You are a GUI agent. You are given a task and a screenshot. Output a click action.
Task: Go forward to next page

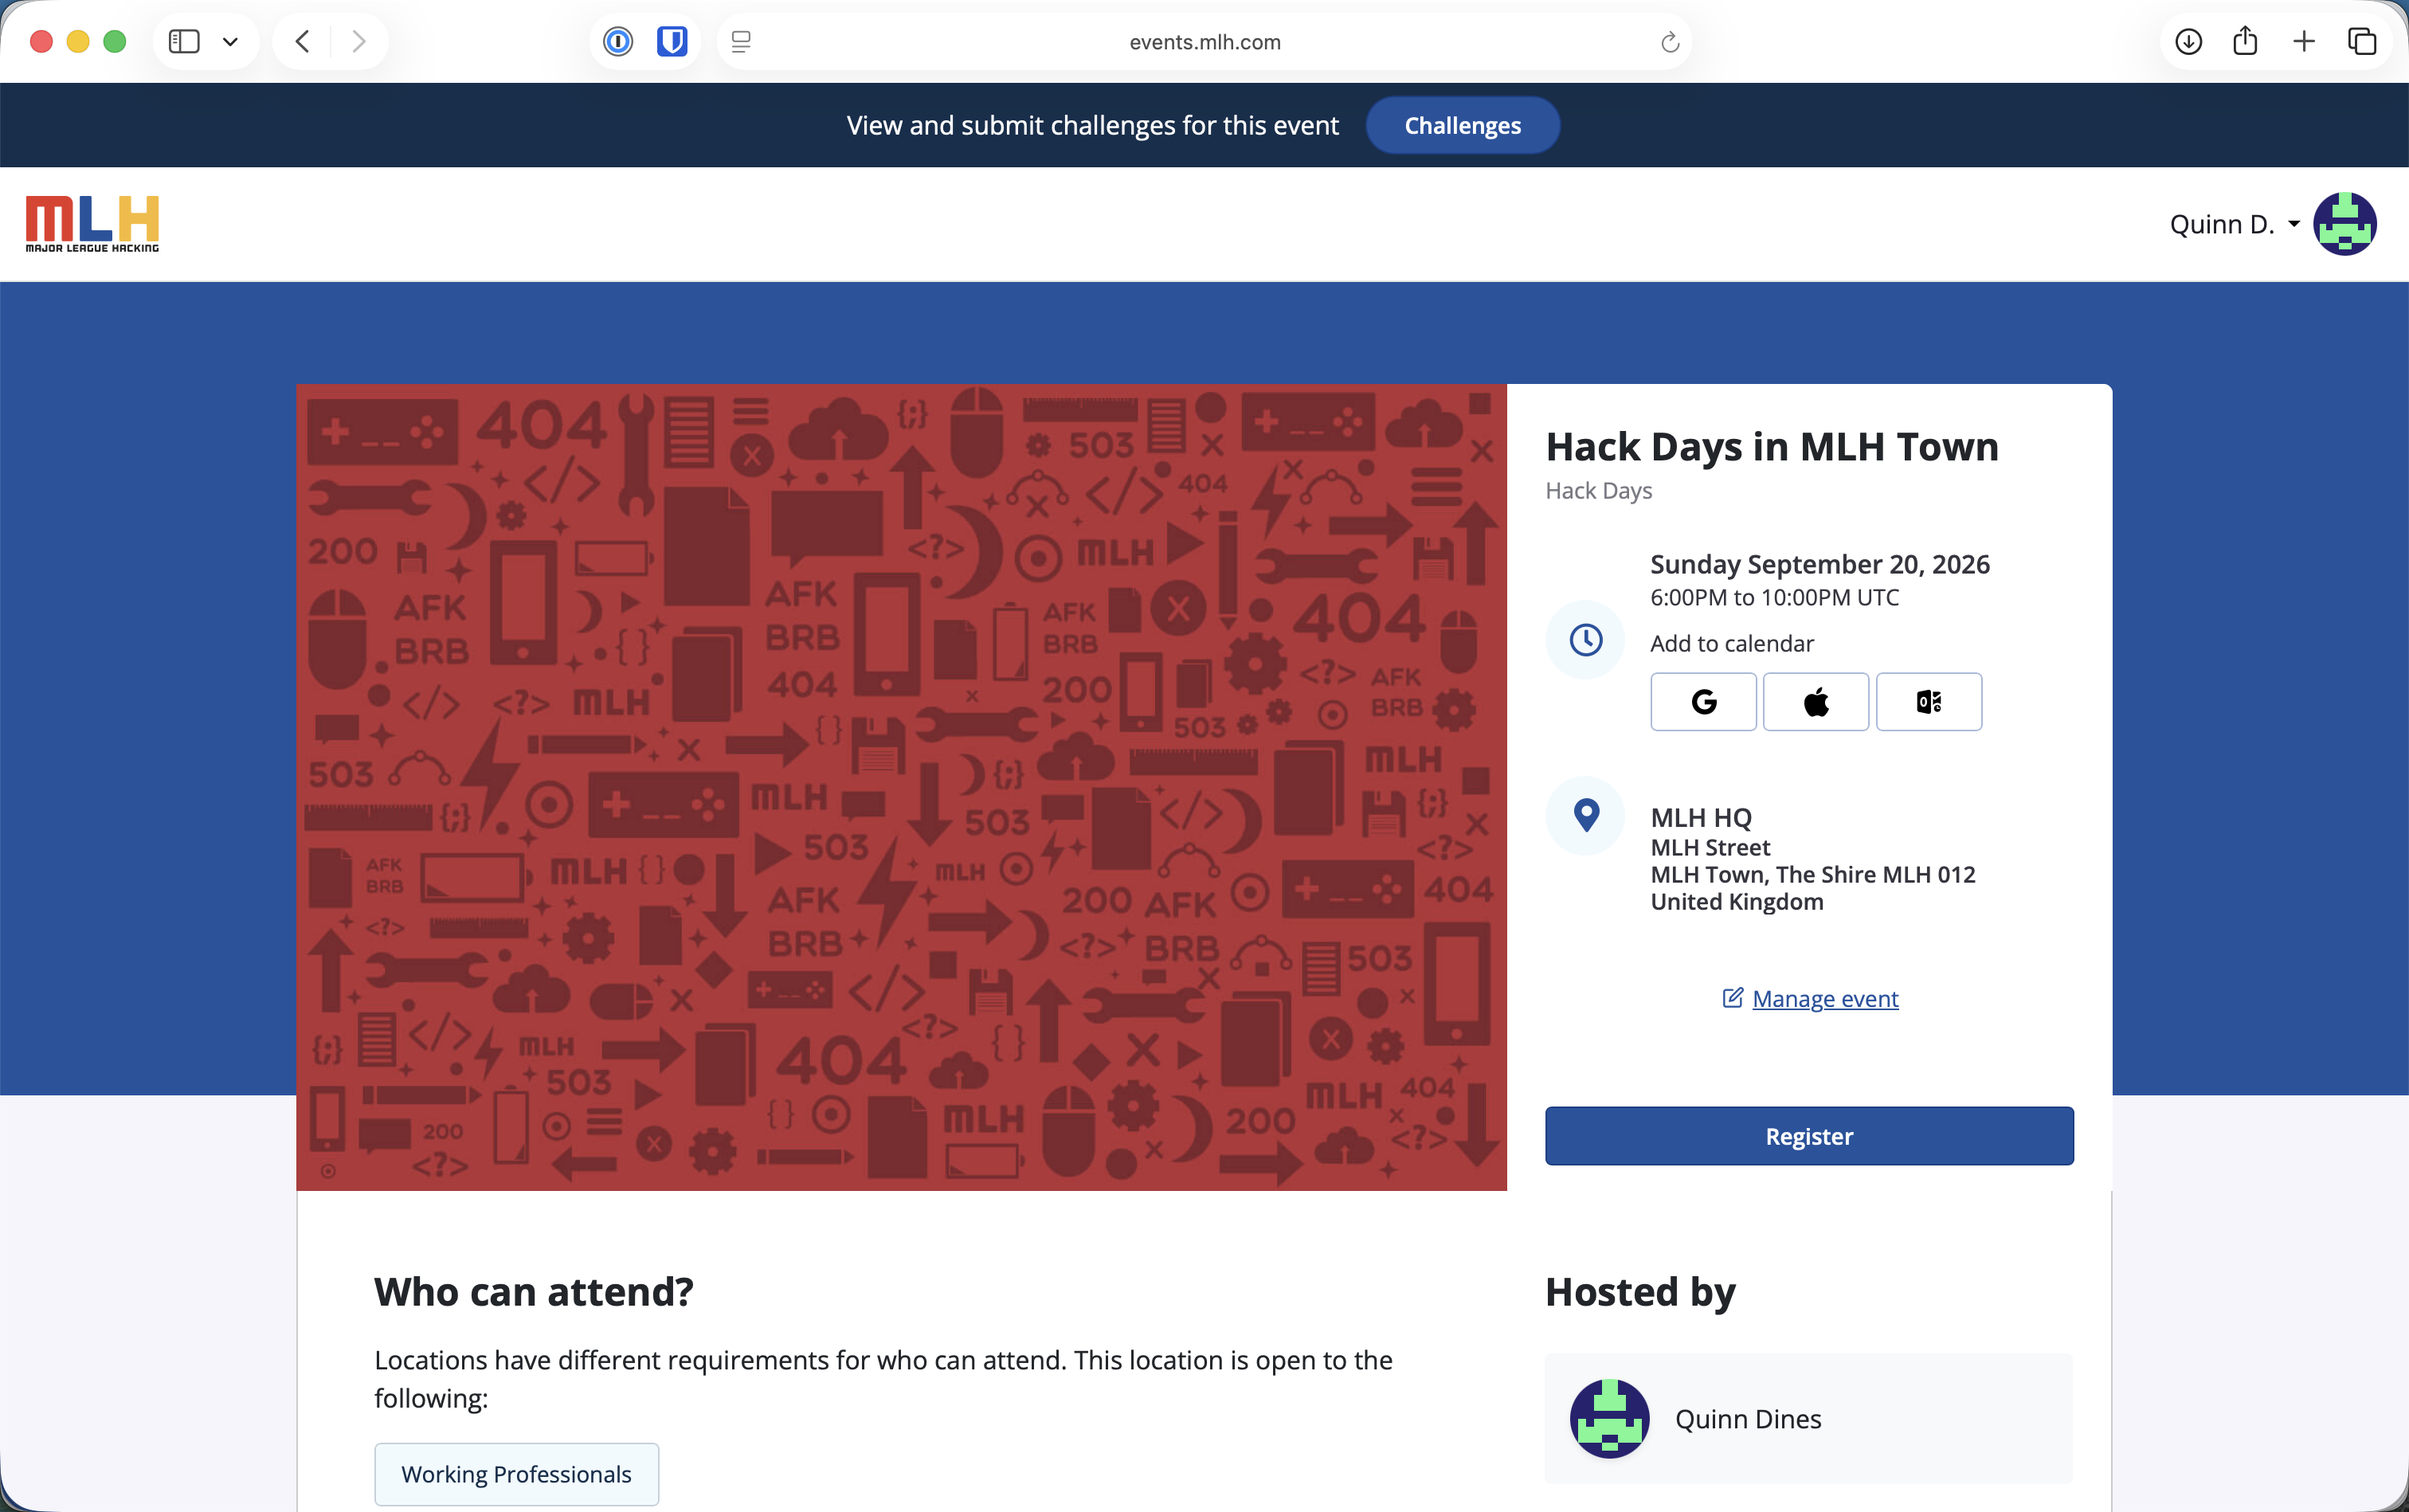[359, 42]
